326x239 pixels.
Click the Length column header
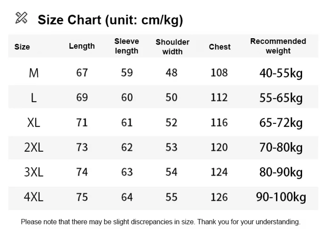pos(82,46)
